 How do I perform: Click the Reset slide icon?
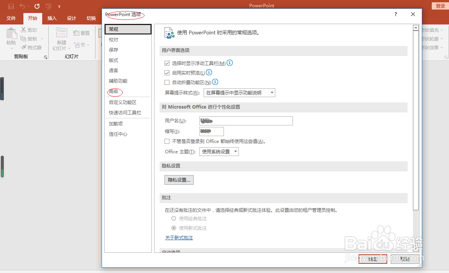pyautogui.click(x=76, y=33)
